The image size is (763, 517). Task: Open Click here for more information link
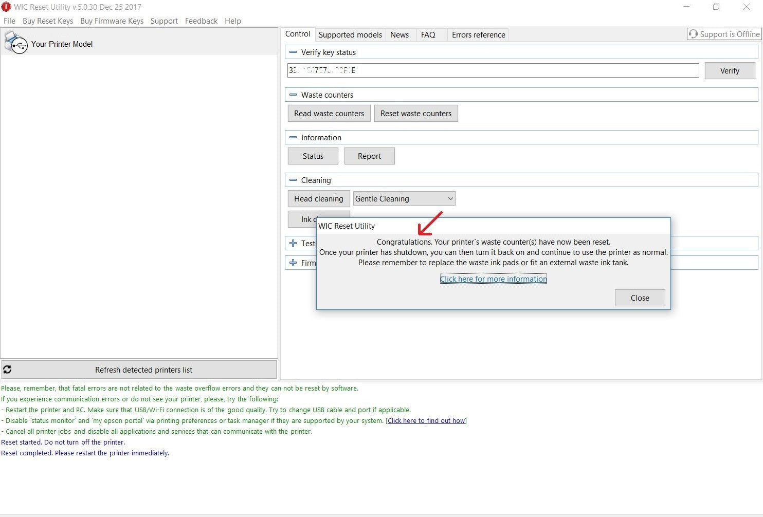[493, 279]
